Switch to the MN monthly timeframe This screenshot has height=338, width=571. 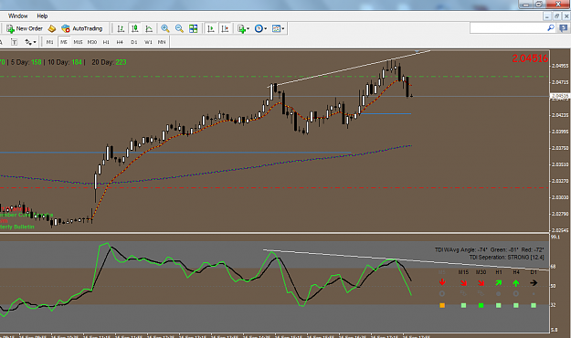click(162, 42)
